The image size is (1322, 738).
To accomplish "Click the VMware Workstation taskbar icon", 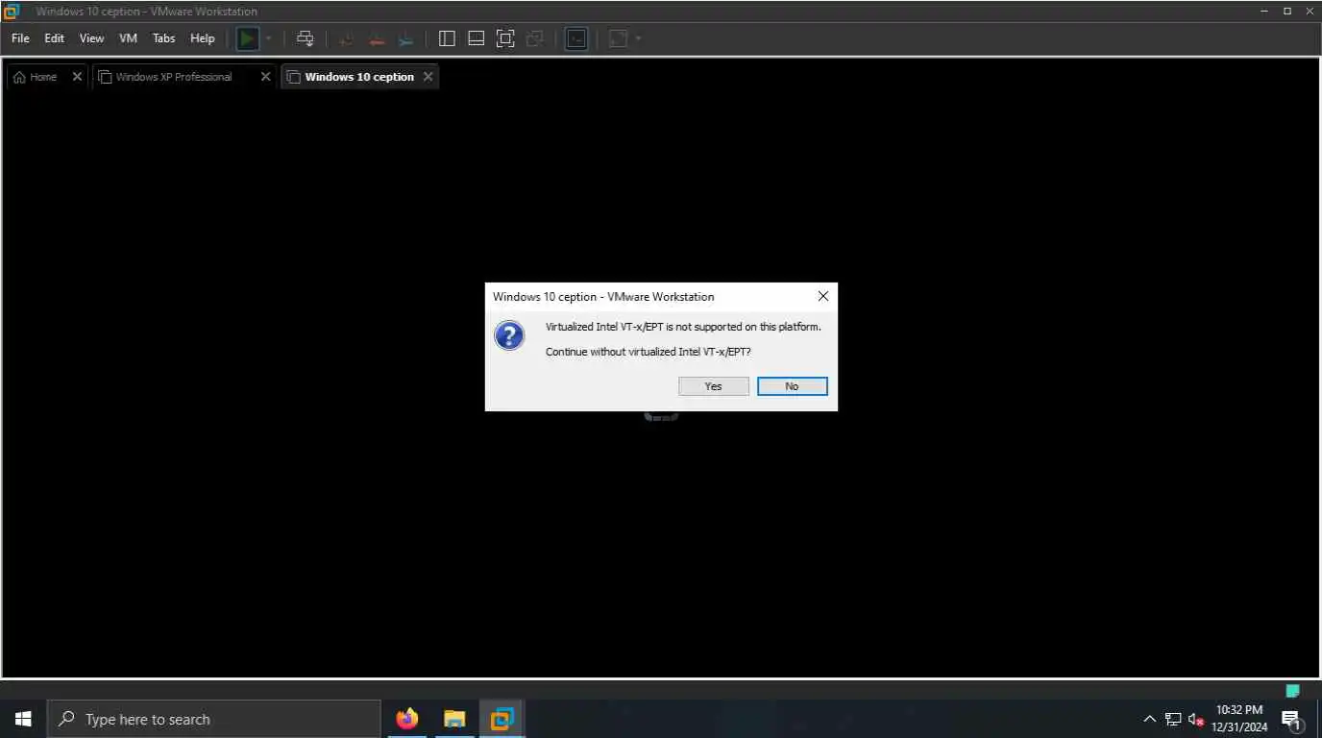I will click(502, 719).
